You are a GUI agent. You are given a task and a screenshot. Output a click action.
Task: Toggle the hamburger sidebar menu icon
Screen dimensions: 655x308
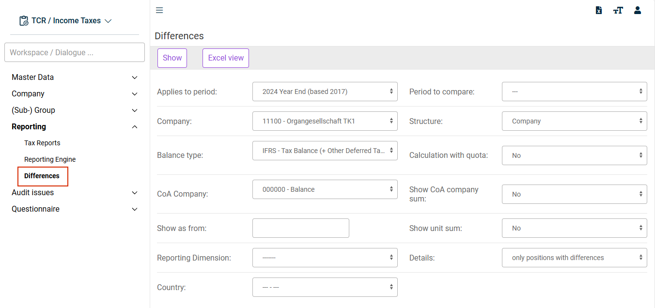[159, 10]
